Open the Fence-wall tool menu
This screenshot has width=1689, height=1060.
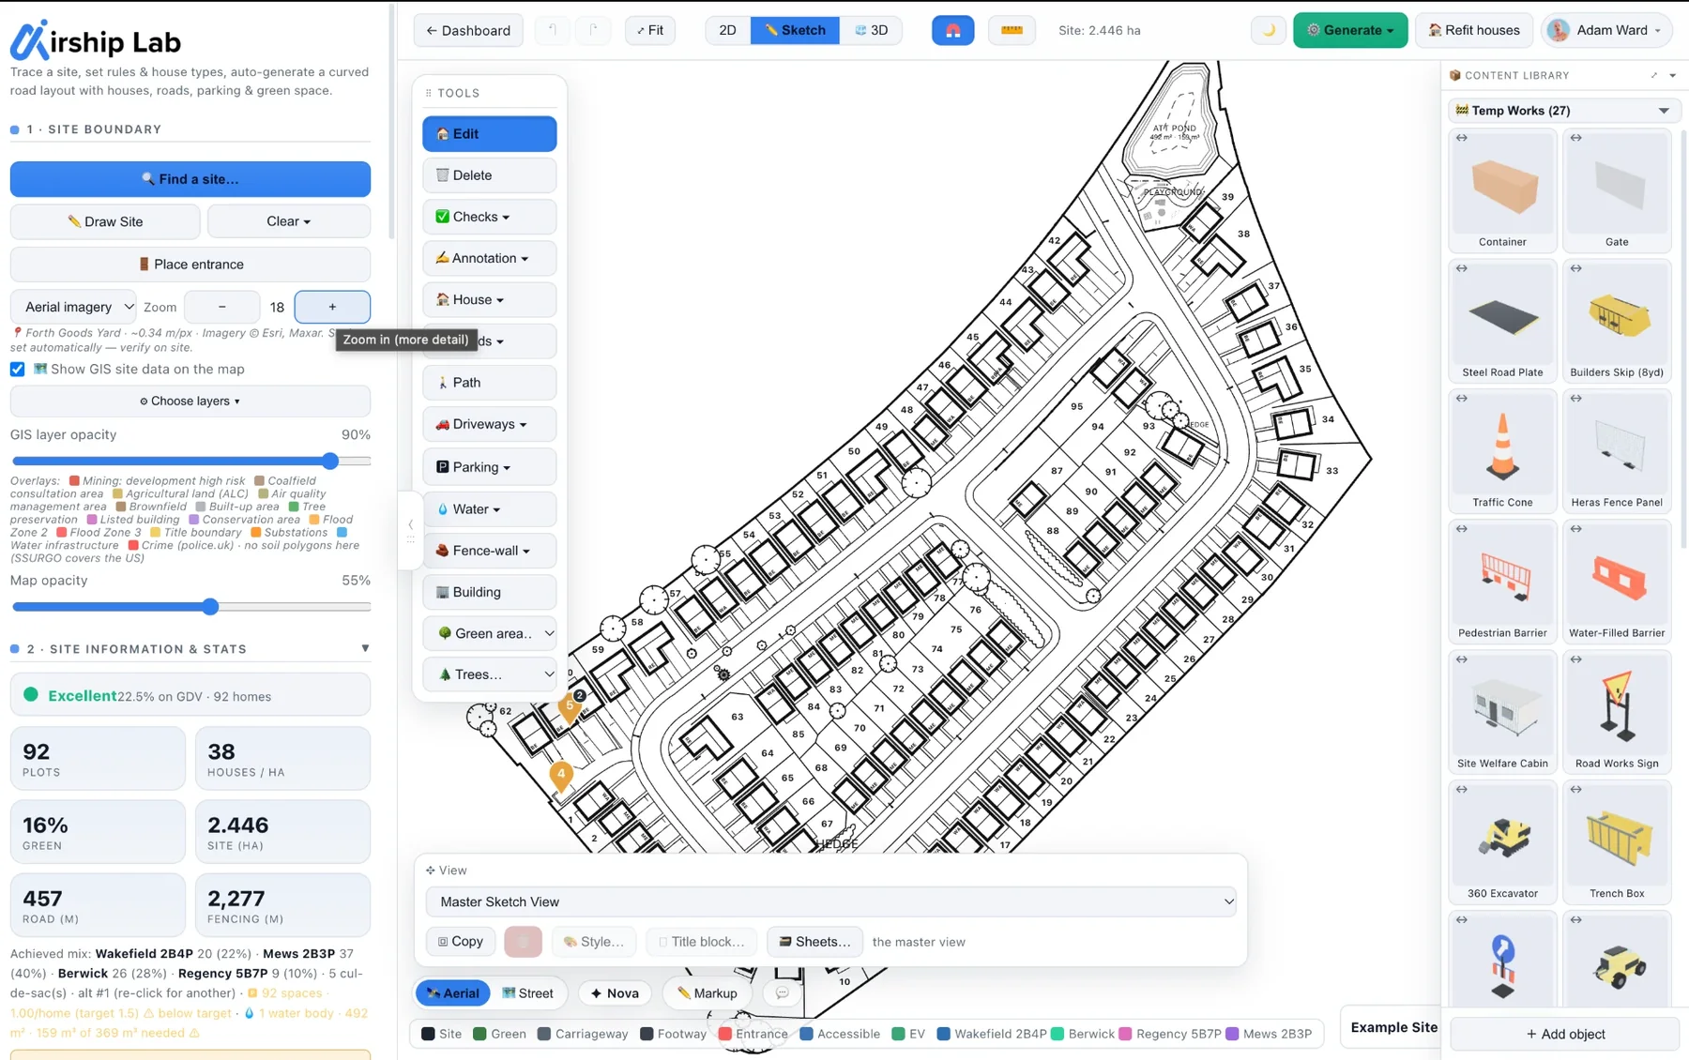pyautogui.click(x=489, y=551)
